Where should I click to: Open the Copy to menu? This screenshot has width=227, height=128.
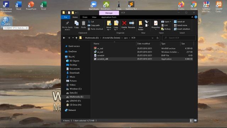[x=116, y=25]
